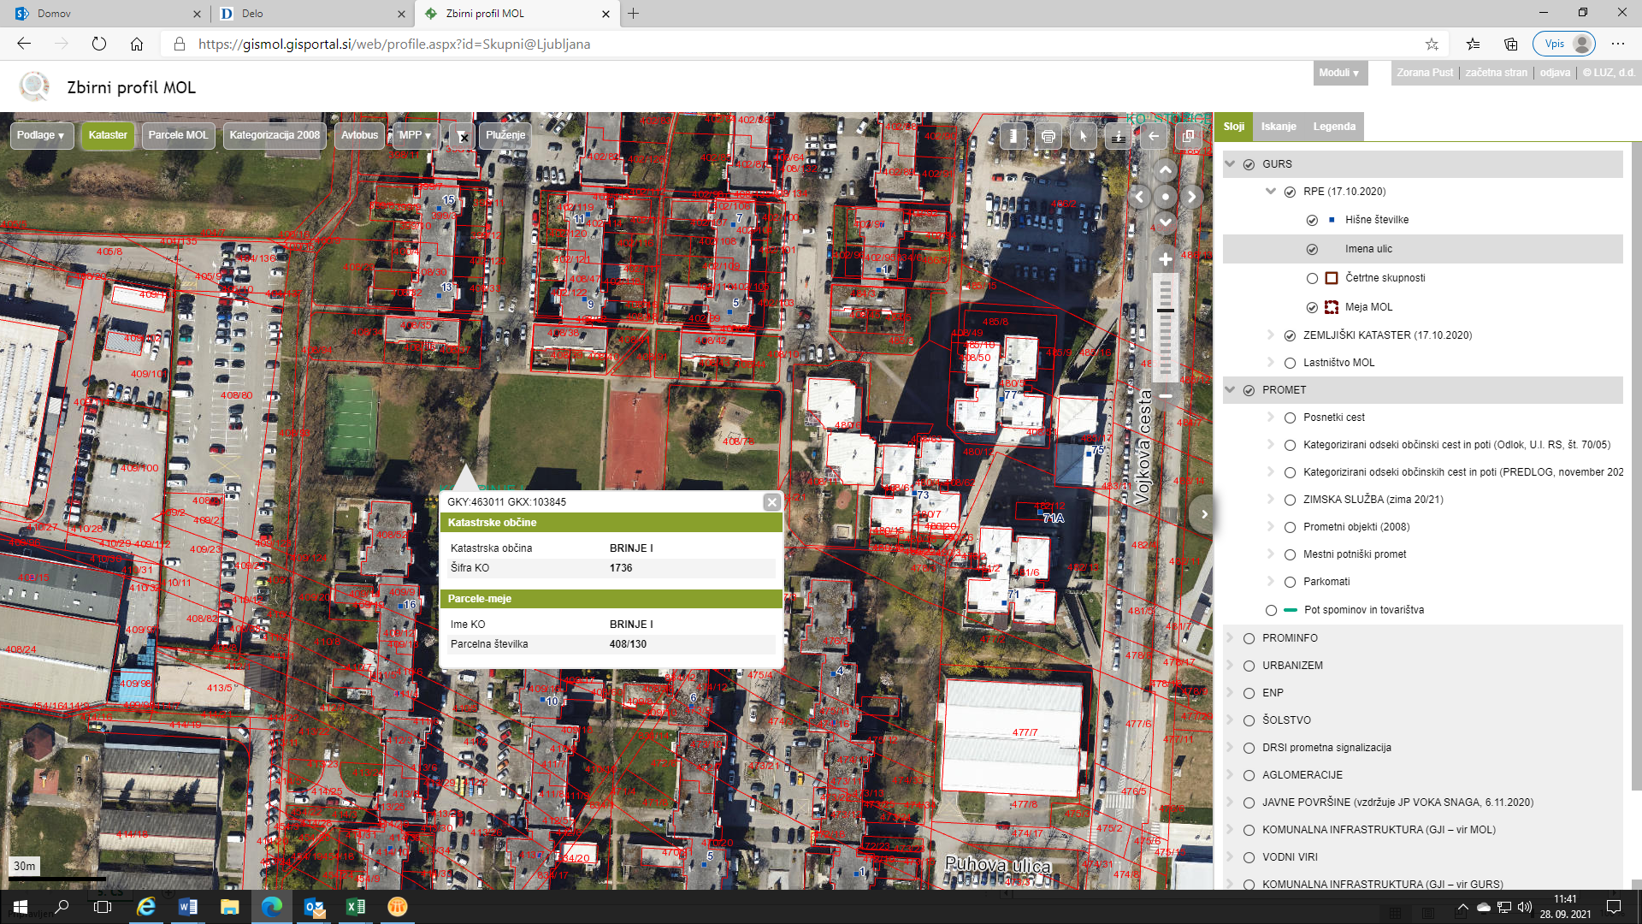Click the map zoom level slider

1165,329
